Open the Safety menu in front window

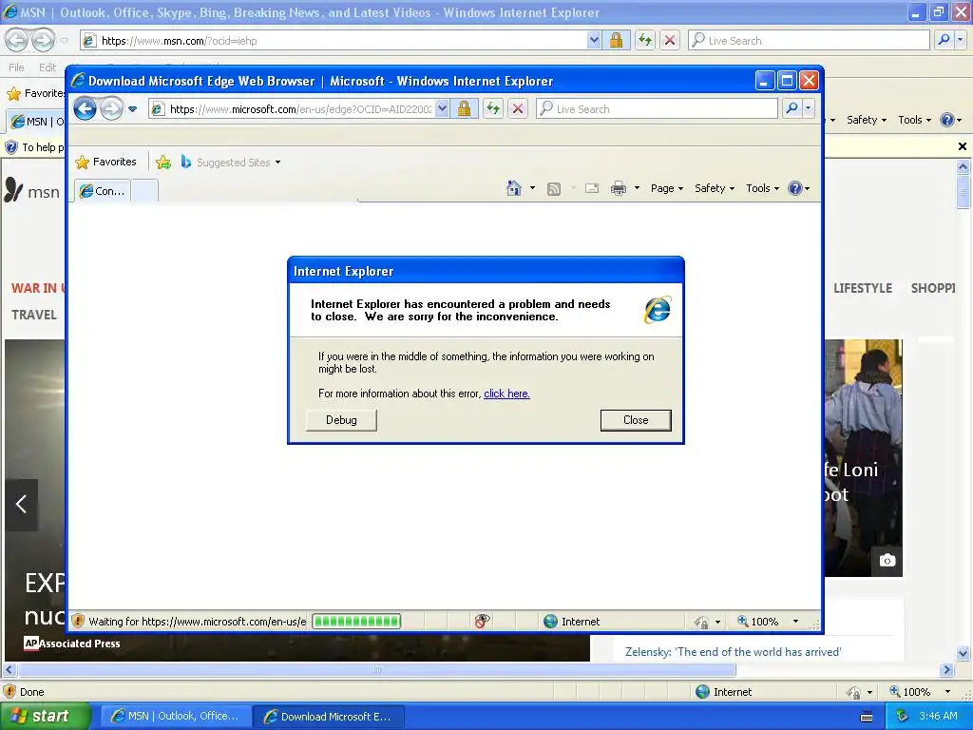click(x=715, y=188)
